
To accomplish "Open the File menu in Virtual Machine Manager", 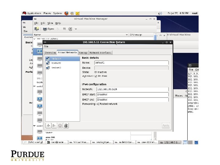I will [36, 23].
